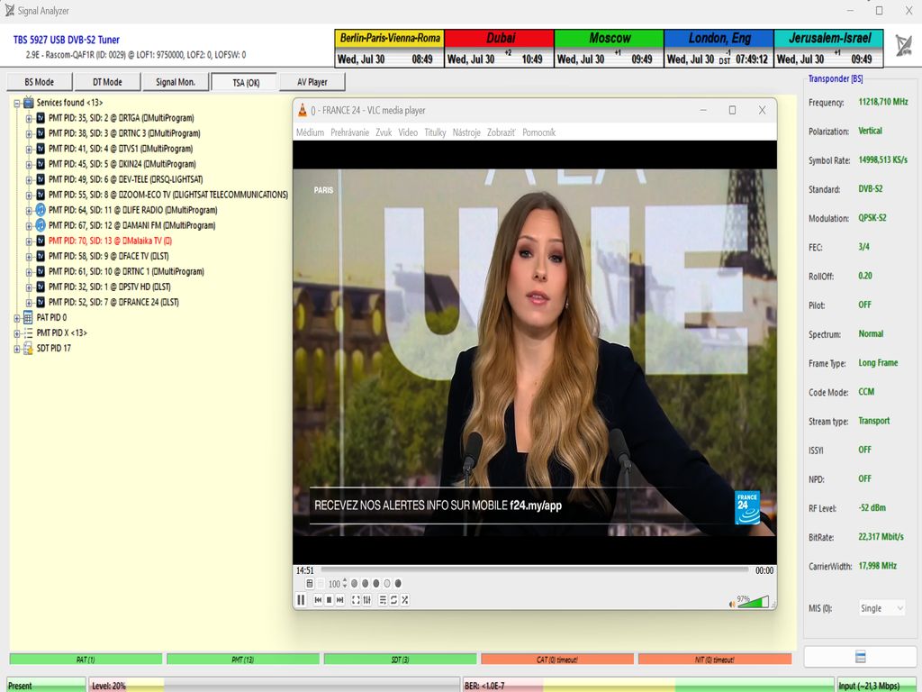Viewport: 922px width, 692px height.
Task: Open the Titulky menu in VLC
Action: [x=435, y=132]
